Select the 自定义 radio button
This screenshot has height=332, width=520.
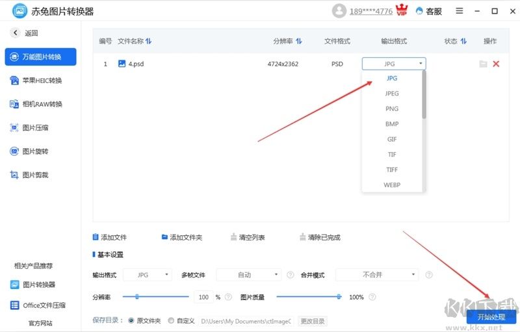(x=171, y=320)
